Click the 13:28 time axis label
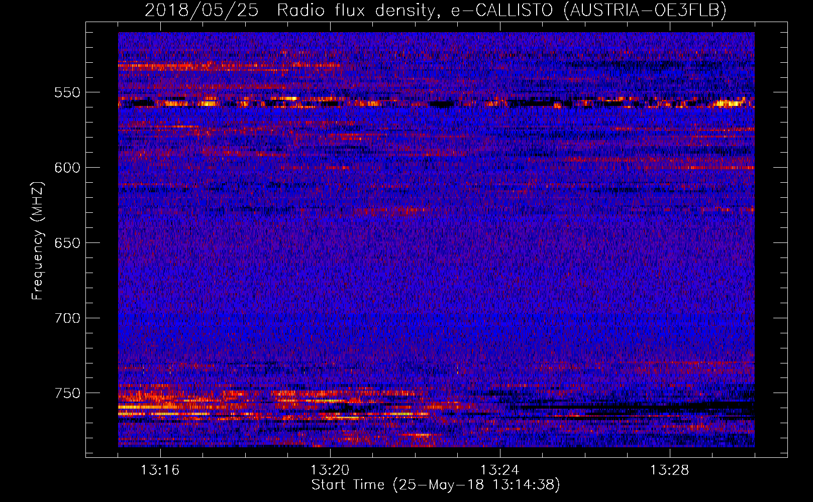813x502 pixels. point(670,470)
